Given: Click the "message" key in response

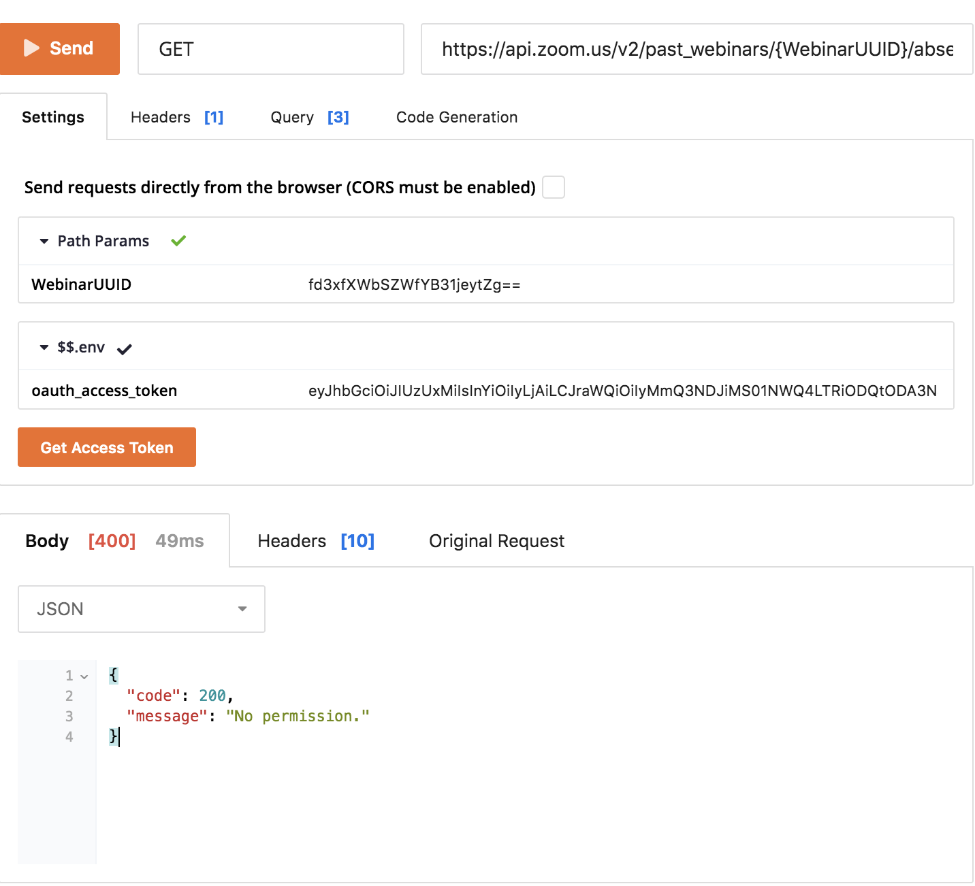Looking at the screenshot, I should point(167,716).
